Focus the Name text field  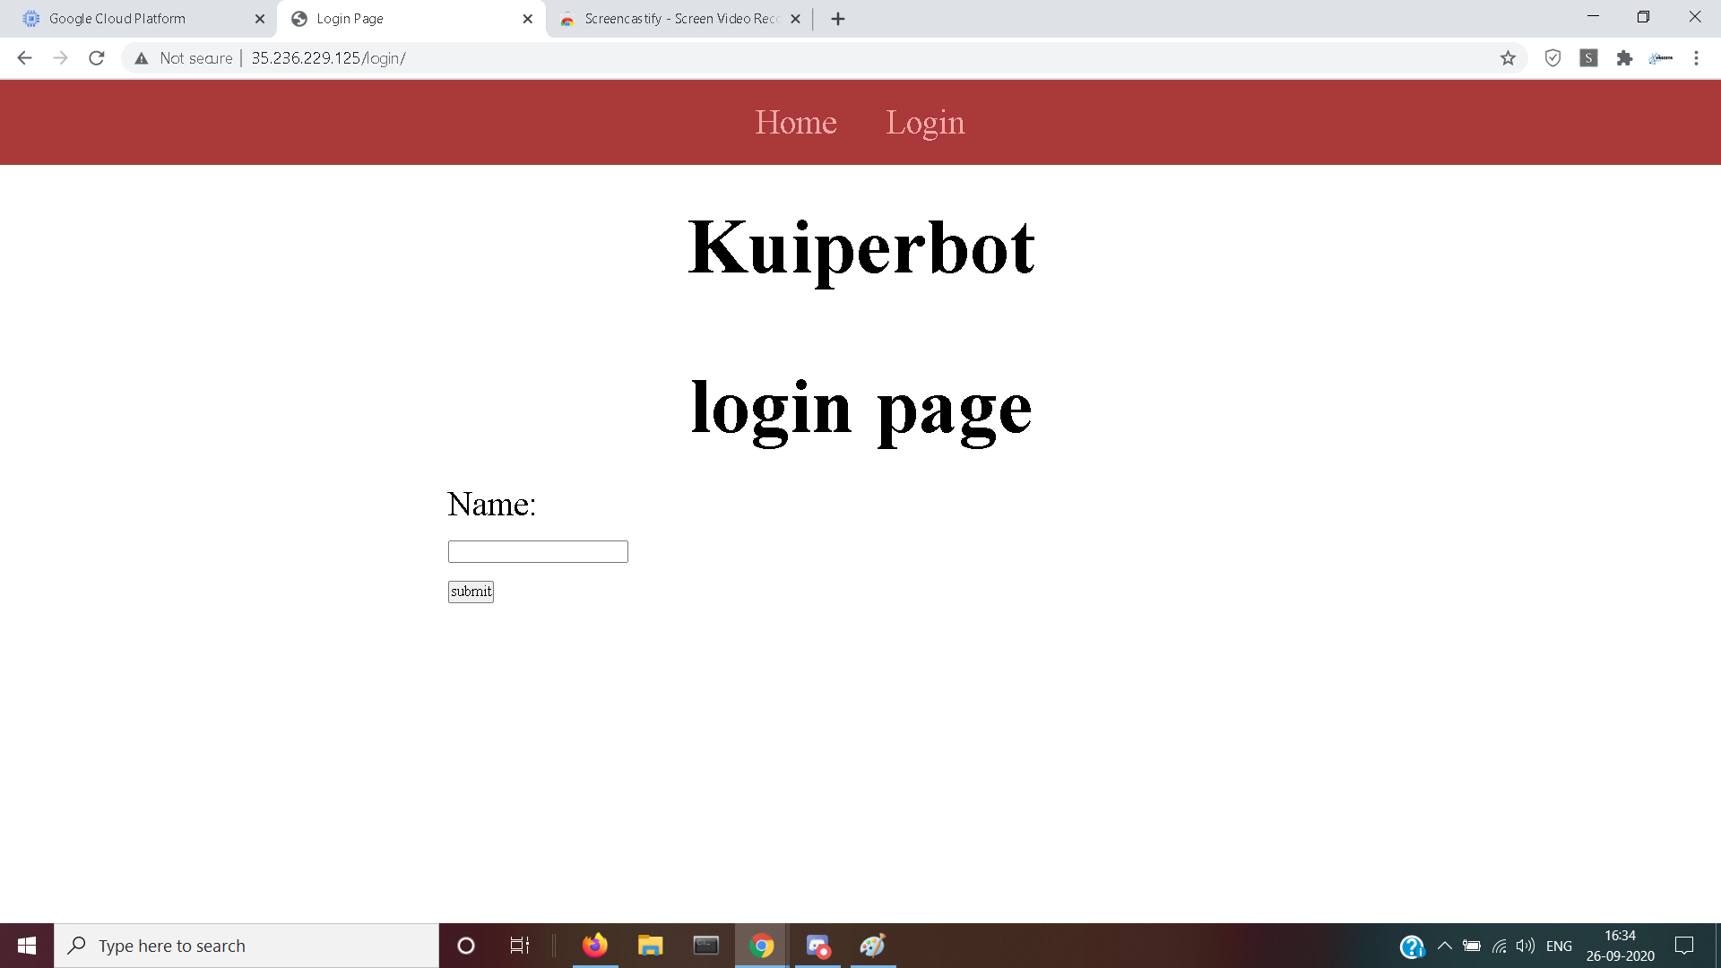(x=538, y=551)
